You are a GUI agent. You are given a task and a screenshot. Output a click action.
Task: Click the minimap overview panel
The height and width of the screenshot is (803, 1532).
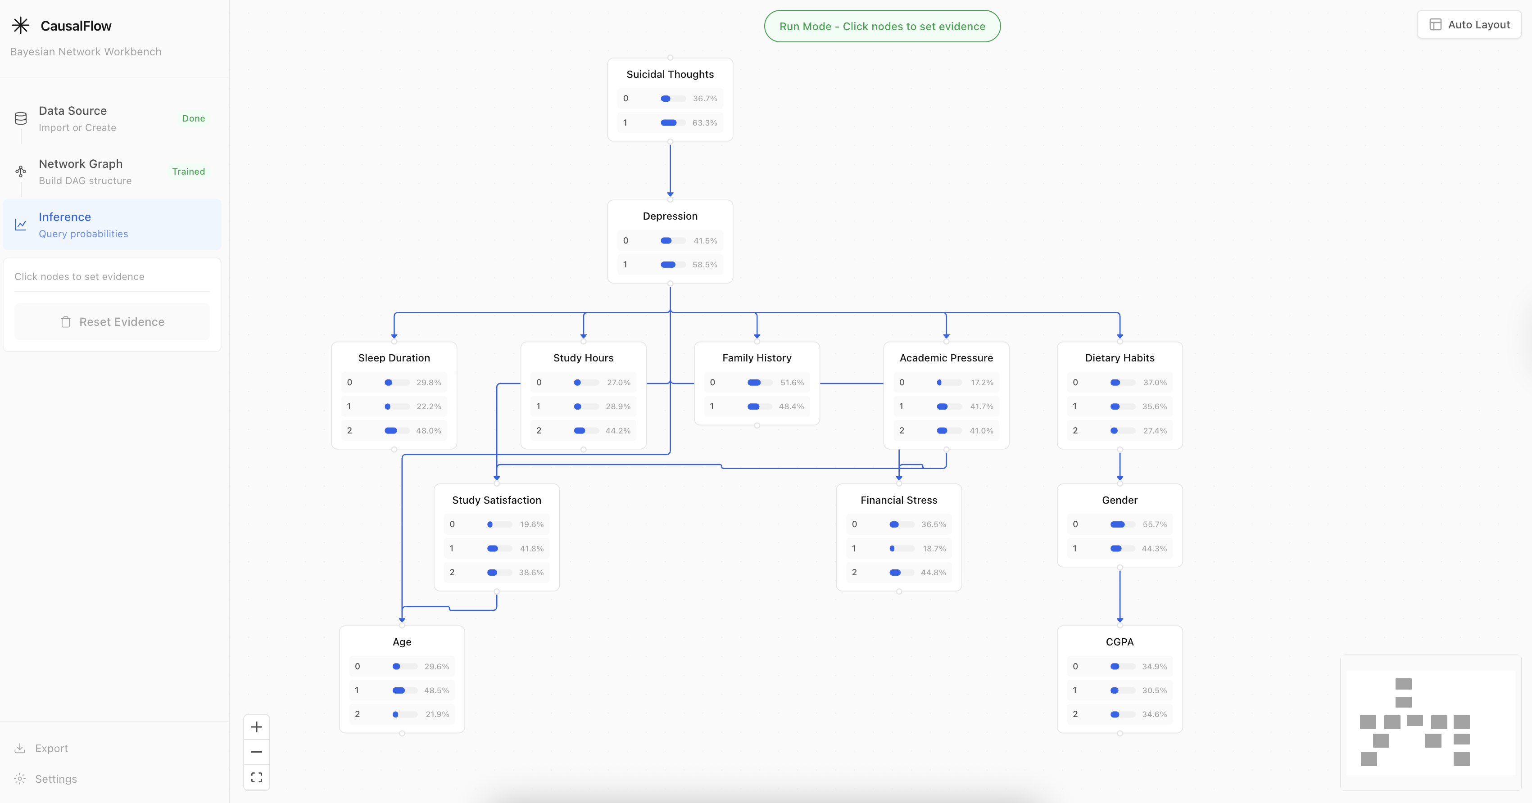point(1430,722)
